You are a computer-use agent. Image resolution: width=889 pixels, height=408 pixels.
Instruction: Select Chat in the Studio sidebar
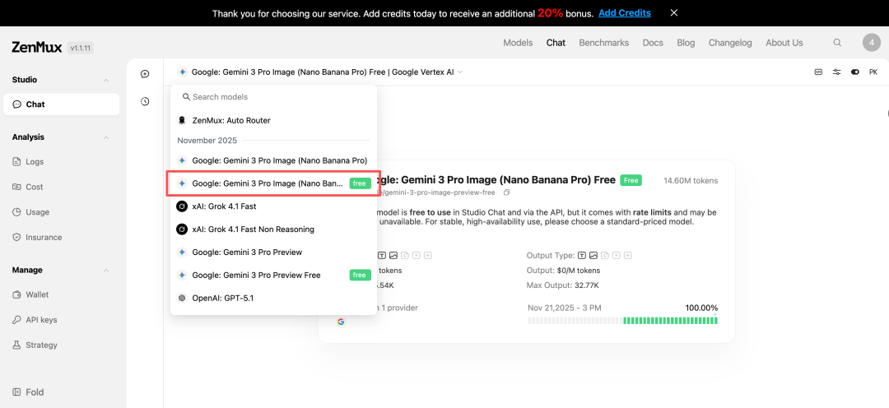(61, 104)
